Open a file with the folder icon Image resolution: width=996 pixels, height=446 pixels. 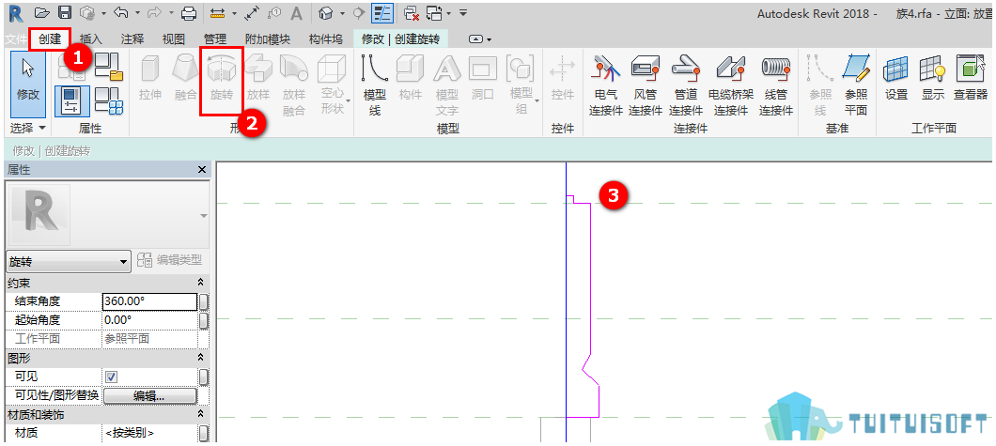pyautogui.click(x=42, y=12)
